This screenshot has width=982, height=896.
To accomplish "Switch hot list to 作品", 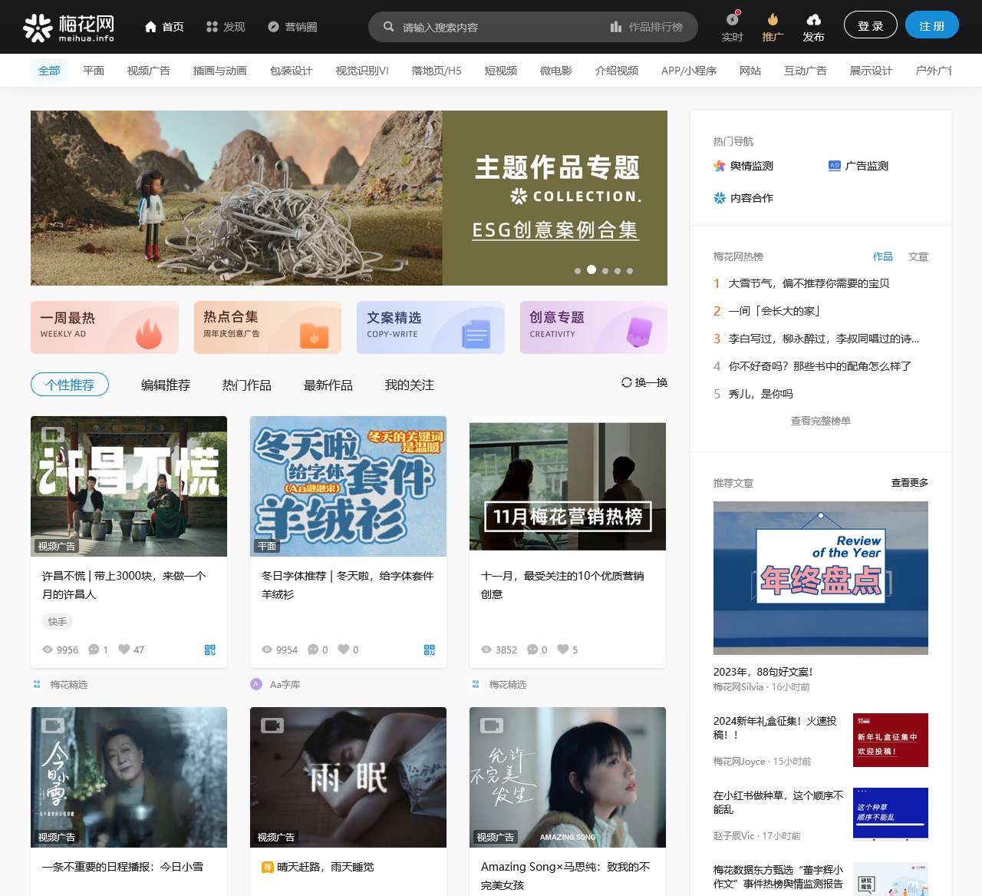I will click(x=882, y=256).
